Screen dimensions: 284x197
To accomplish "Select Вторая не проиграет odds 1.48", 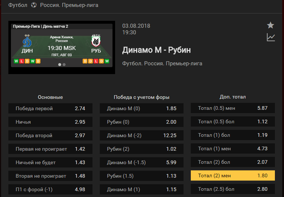I will coord(50,176).
